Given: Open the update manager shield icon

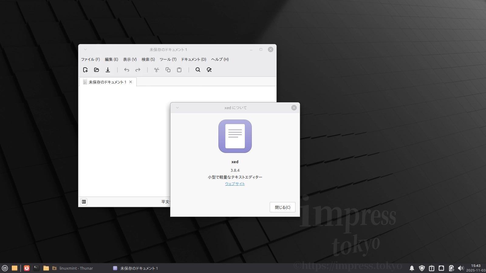Looking at the screenshot, I should point(422,268).
